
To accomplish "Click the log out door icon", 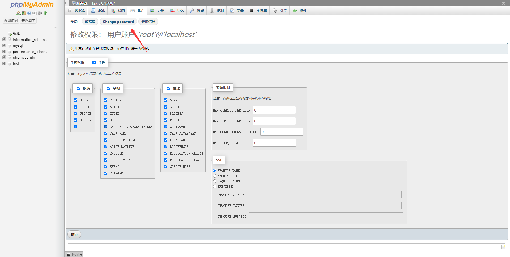I will 24,13.
